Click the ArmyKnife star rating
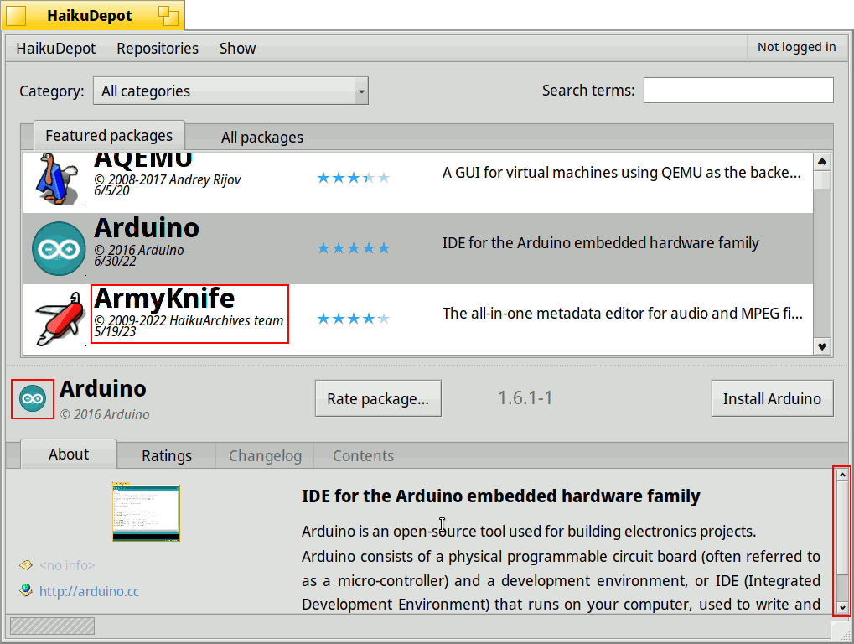This screenshot has width=854, height=644. (x=354, y=319)
